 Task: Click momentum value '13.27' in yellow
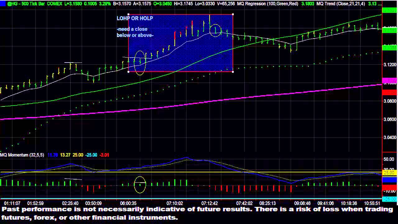point(65,155)
